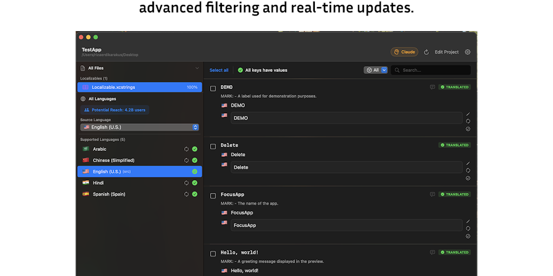The image size is (553, 276).
Task: Open the comment icon on FocusApp key
Action: click(432, 195)
